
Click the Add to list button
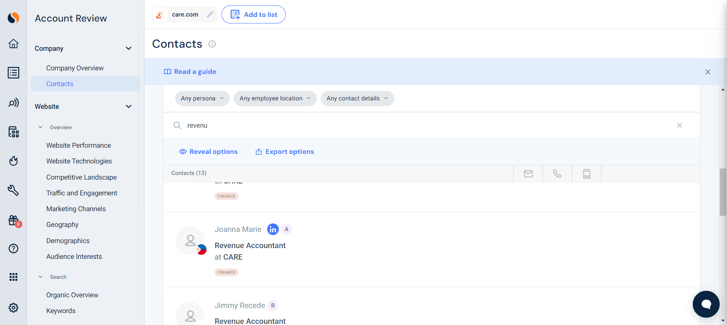point(253,15)
